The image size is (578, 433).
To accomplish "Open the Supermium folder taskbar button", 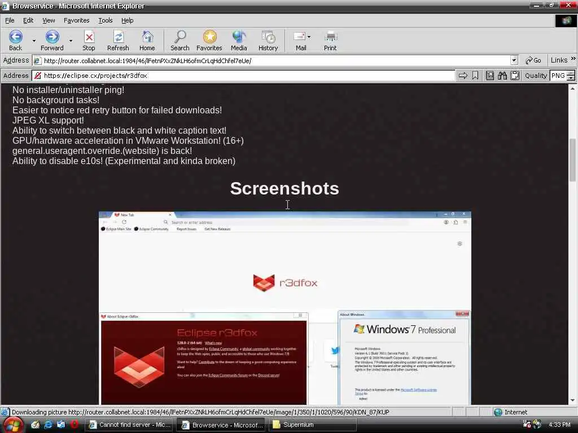I will [x=312, y=425].
